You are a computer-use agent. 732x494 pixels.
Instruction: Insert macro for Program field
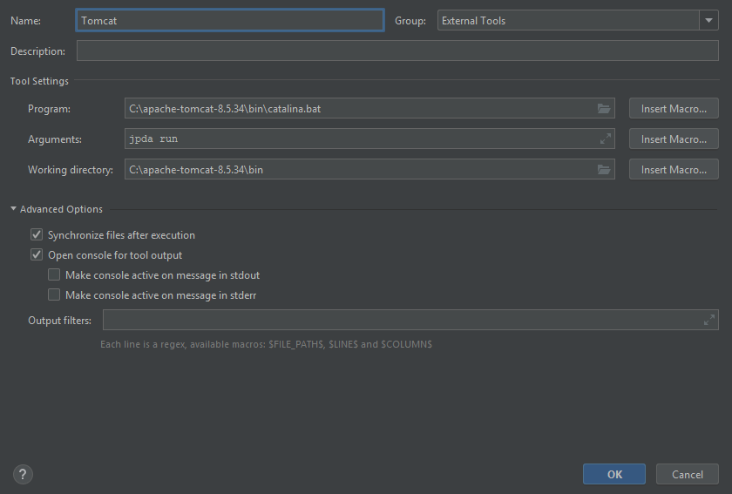pyautogui.click(x=674, y=109)
